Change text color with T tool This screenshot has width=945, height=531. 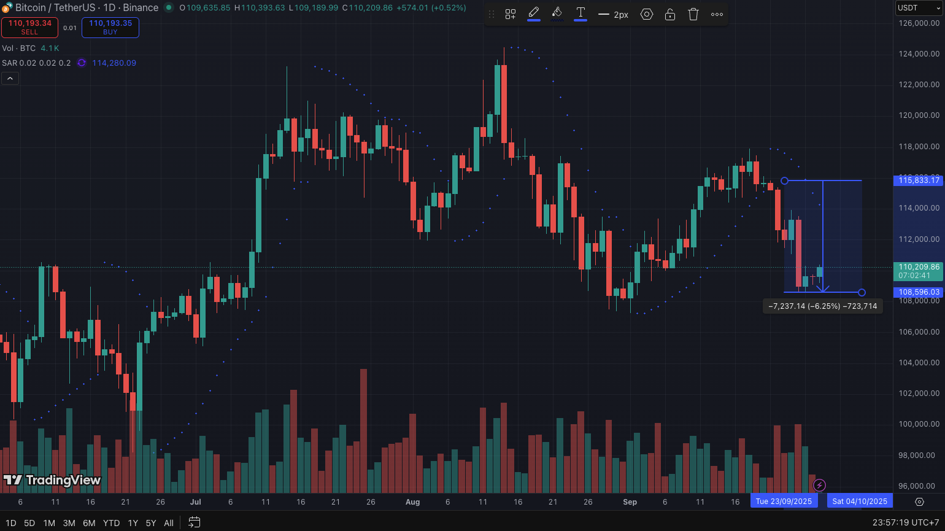(580, 14)
